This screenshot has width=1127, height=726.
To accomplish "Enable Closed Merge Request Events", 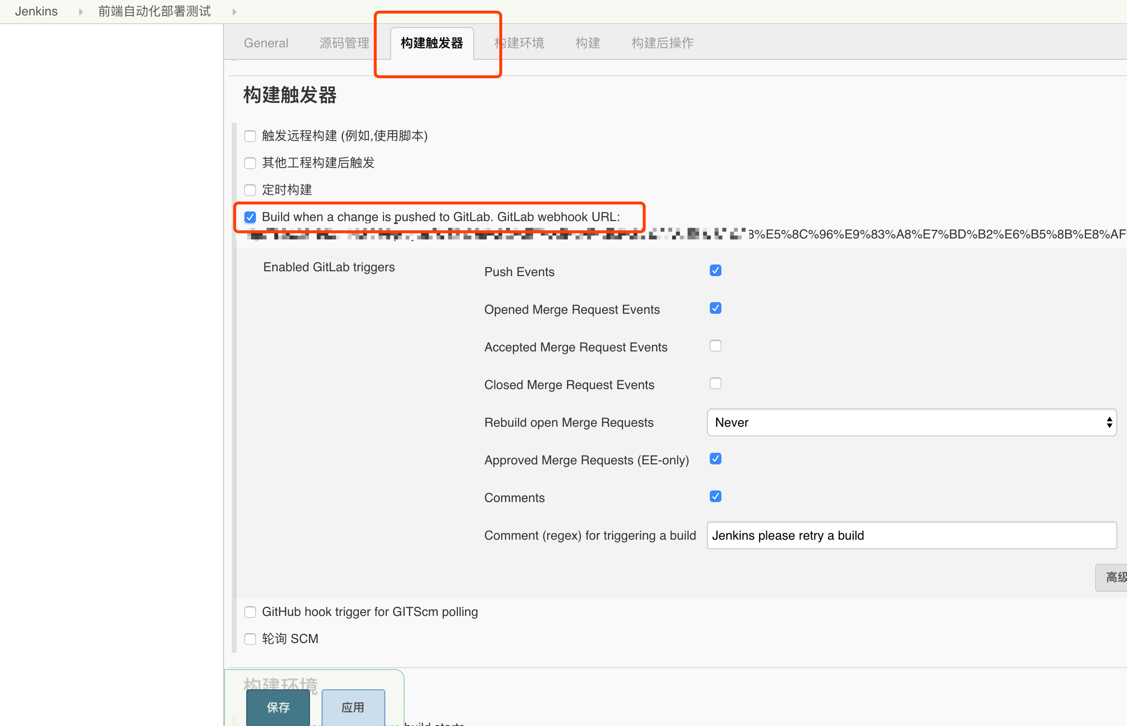I will pos(716,383).
